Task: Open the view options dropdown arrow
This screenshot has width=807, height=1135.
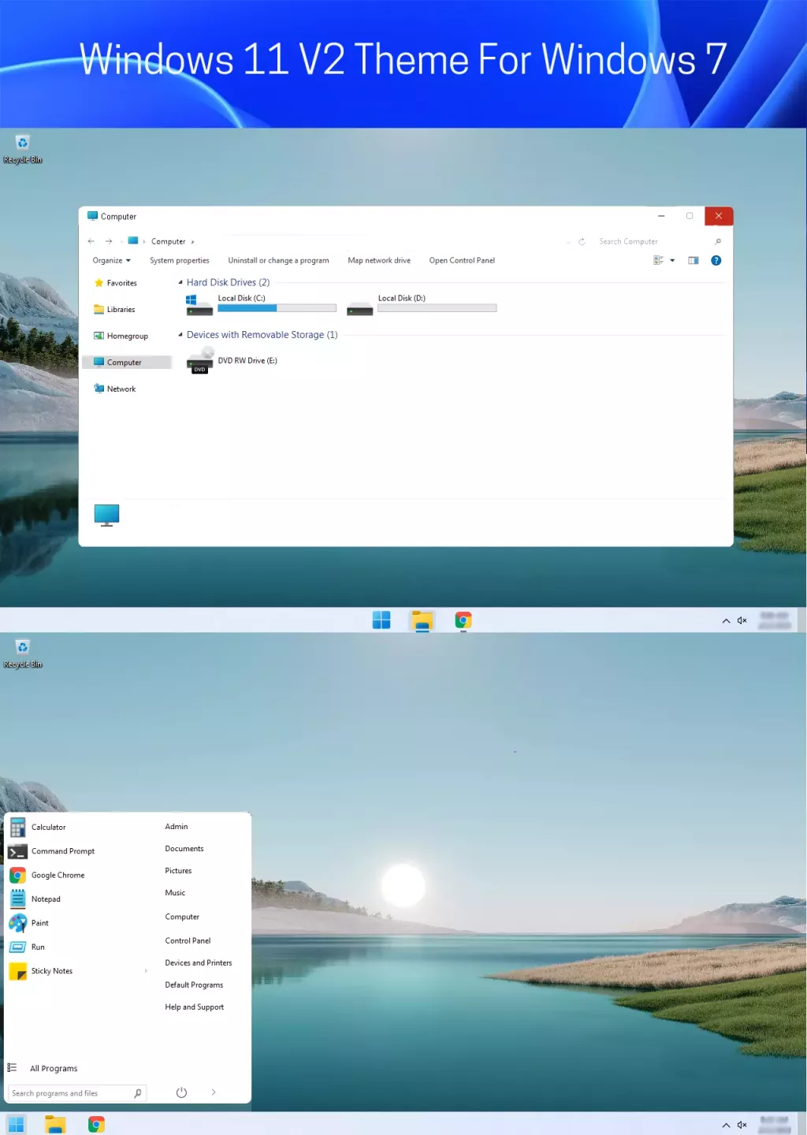Action: coord(672,260)
